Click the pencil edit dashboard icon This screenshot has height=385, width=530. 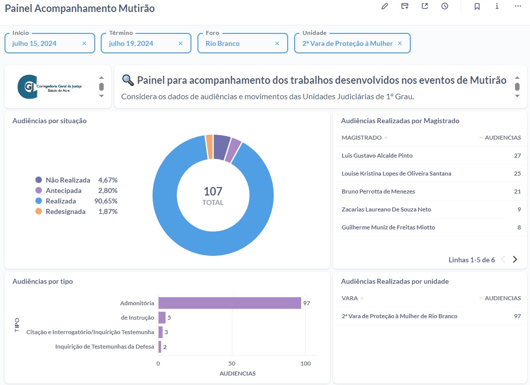point(384,6)
